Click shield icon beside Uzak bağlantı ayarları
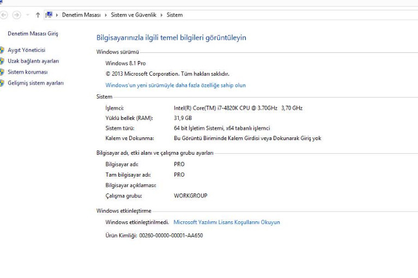The height and width of the screenshot is (278, 418). pos(2,61)
